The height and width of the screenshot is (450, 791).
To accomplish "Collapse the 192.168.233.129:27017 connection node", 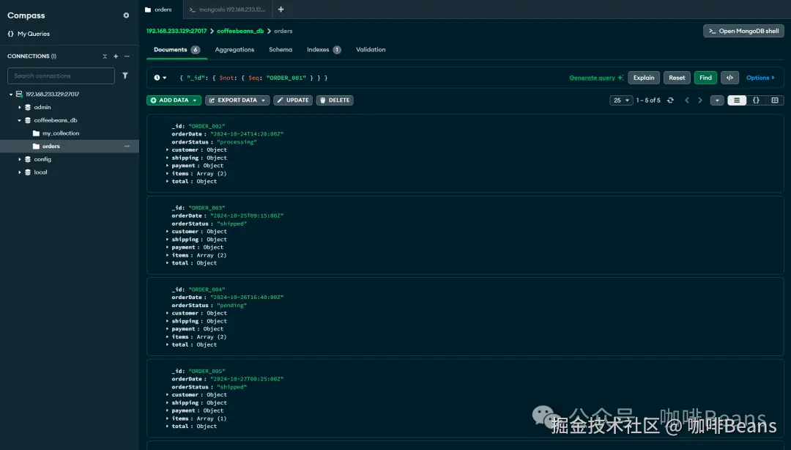I will pos(11,95).
